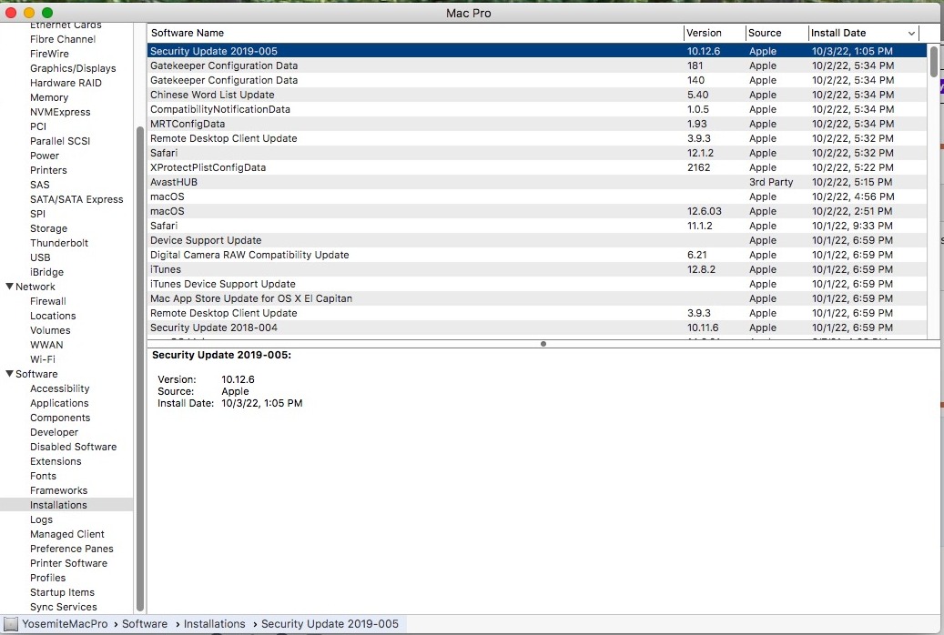Image resolution: width=944 pixels, height=635 pixels.
Task: Select Safari version 11.1.2 row
Action: [x=537, y=226]
